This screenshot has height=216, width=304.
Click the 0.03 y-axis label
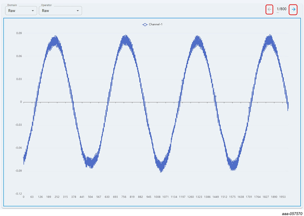pos(19,79)
